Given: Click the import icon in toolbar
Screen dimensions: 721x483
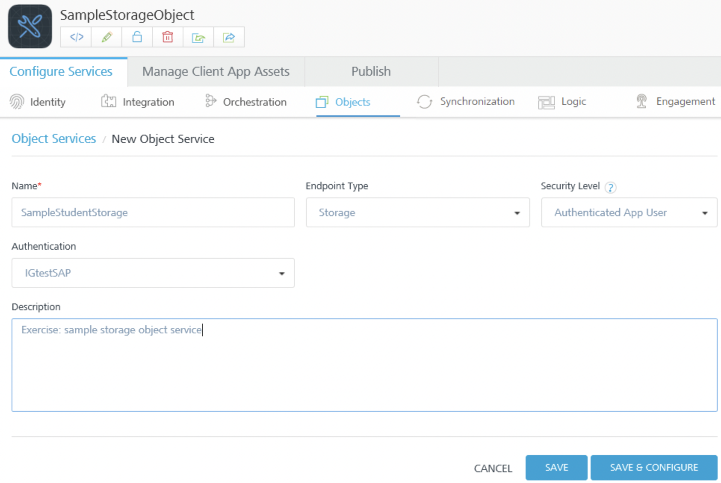Looking at the screenshot, I should point(198,37).
